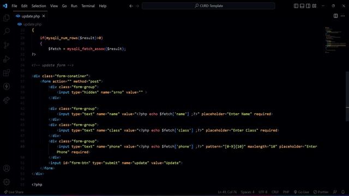This screenshot has width=349, height=196.
Task: Click the VS Code logo icon
Action: coord(5,6)
